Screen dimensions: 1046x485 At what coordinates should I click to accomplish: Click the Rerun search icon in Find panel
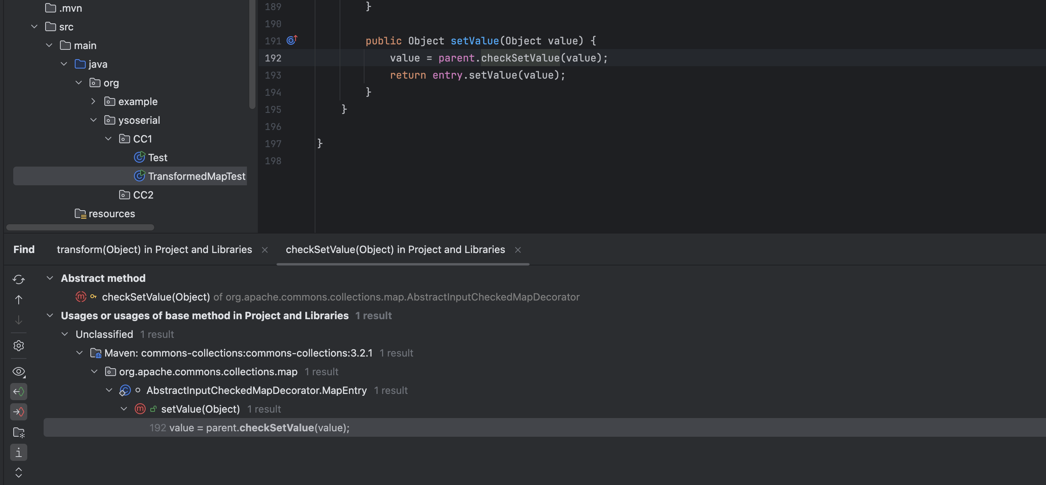click(19, 279)
